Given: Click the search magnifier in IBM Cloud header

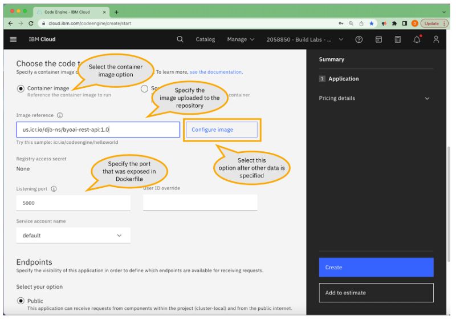Looking at the screenshot, I should (x=180, y=39).
